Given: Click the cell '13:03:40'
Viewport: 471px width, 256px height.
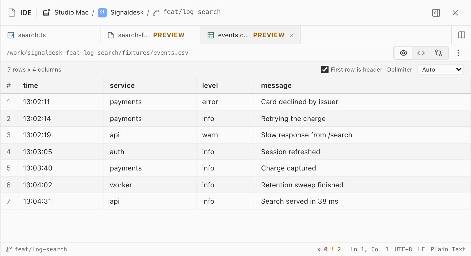Looking at the screenshot, I should pos(60,168).
